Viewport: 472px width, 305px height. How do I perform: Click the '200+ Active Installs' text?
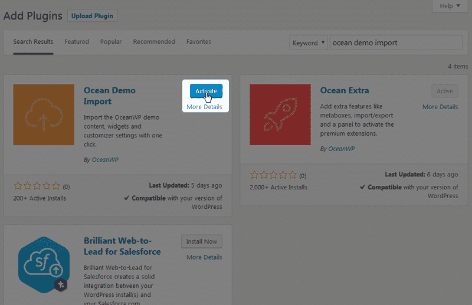40,198
